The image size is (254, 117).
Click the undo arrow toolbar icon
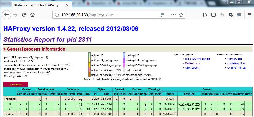click(x=222, y=15)
